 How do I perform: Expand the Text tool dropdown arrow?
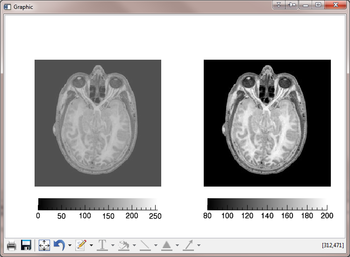113,245
